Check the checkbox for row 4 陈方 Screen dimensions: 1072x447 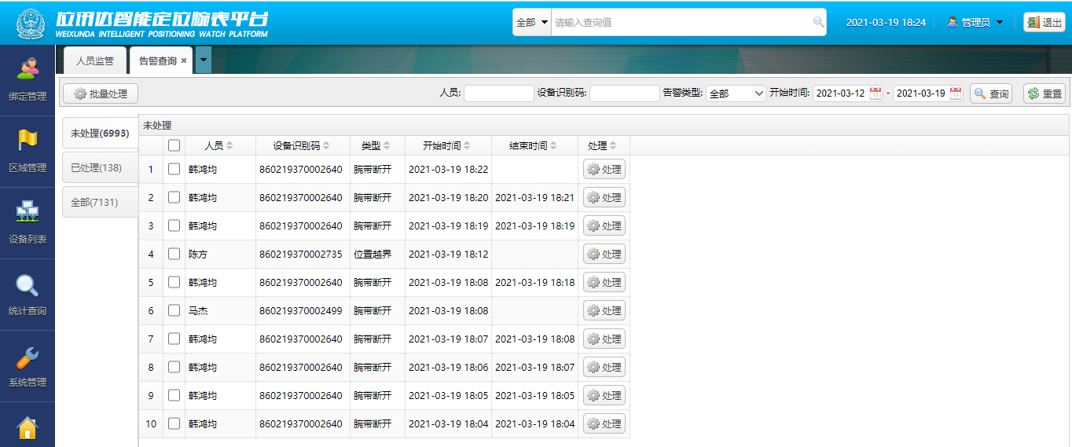[174, 254]
